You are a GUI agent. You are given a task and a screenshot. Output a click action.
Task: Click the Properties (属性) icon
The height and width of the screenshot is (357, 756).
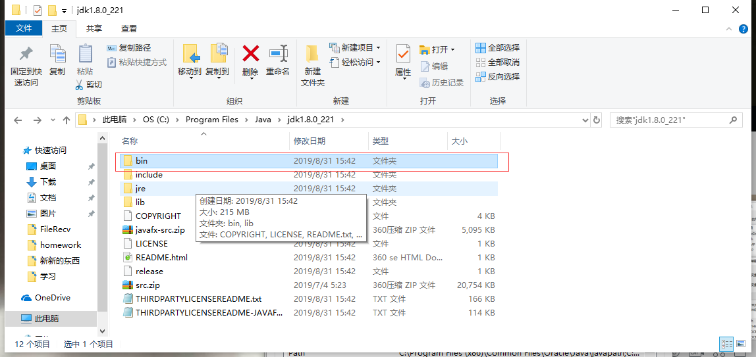[402, 53]
